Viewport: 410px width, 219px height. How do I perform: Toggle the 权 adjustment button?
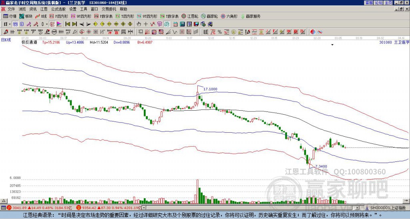click(x=52, y=24)
